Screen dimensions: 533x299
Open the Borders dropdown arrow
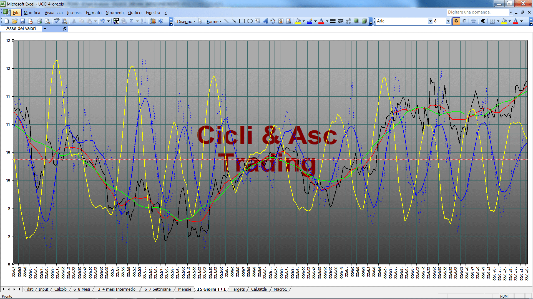[x=498, y=21]
